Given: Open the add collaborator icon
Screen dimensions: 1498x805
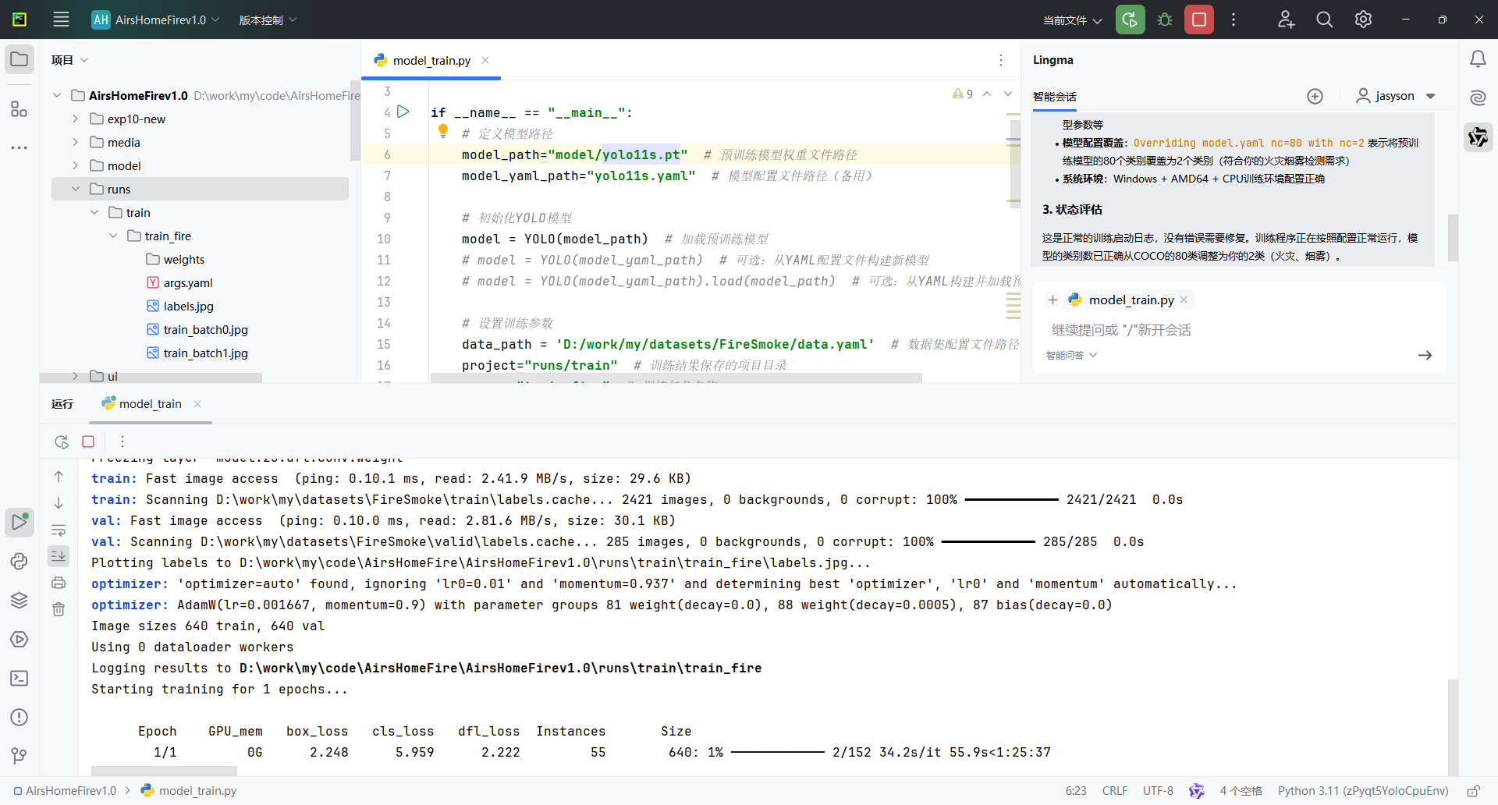Looking at the screenshot, I should click(x=1286, y=20).
